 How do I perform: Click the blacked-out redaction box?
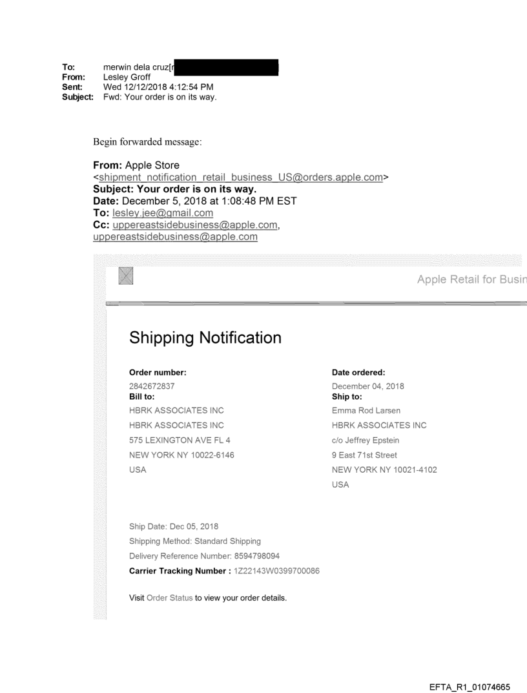pos(226,67)
